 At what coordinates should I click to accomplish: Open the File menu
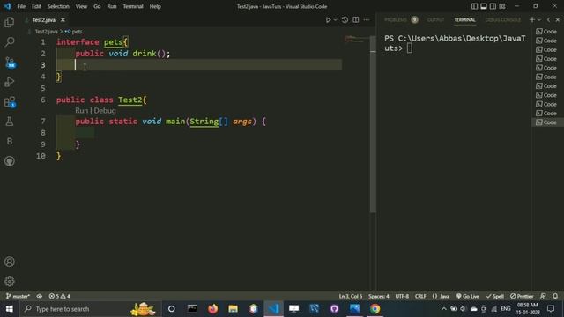21,6
